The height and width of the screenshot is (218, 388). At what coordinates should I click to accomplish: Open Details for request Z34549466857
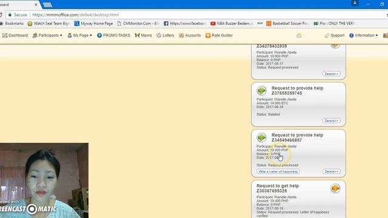click(x=332, y=171)
